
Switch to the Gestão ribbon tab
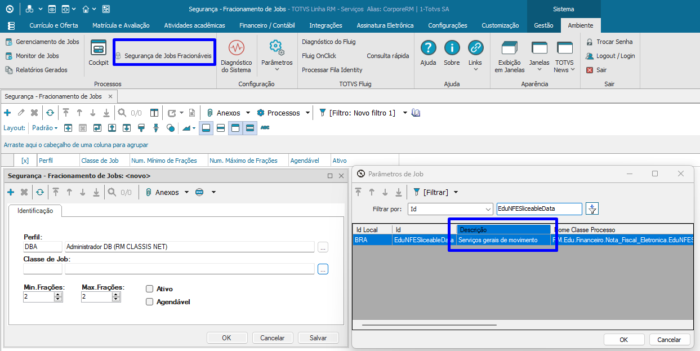click(x=543, y=25)
